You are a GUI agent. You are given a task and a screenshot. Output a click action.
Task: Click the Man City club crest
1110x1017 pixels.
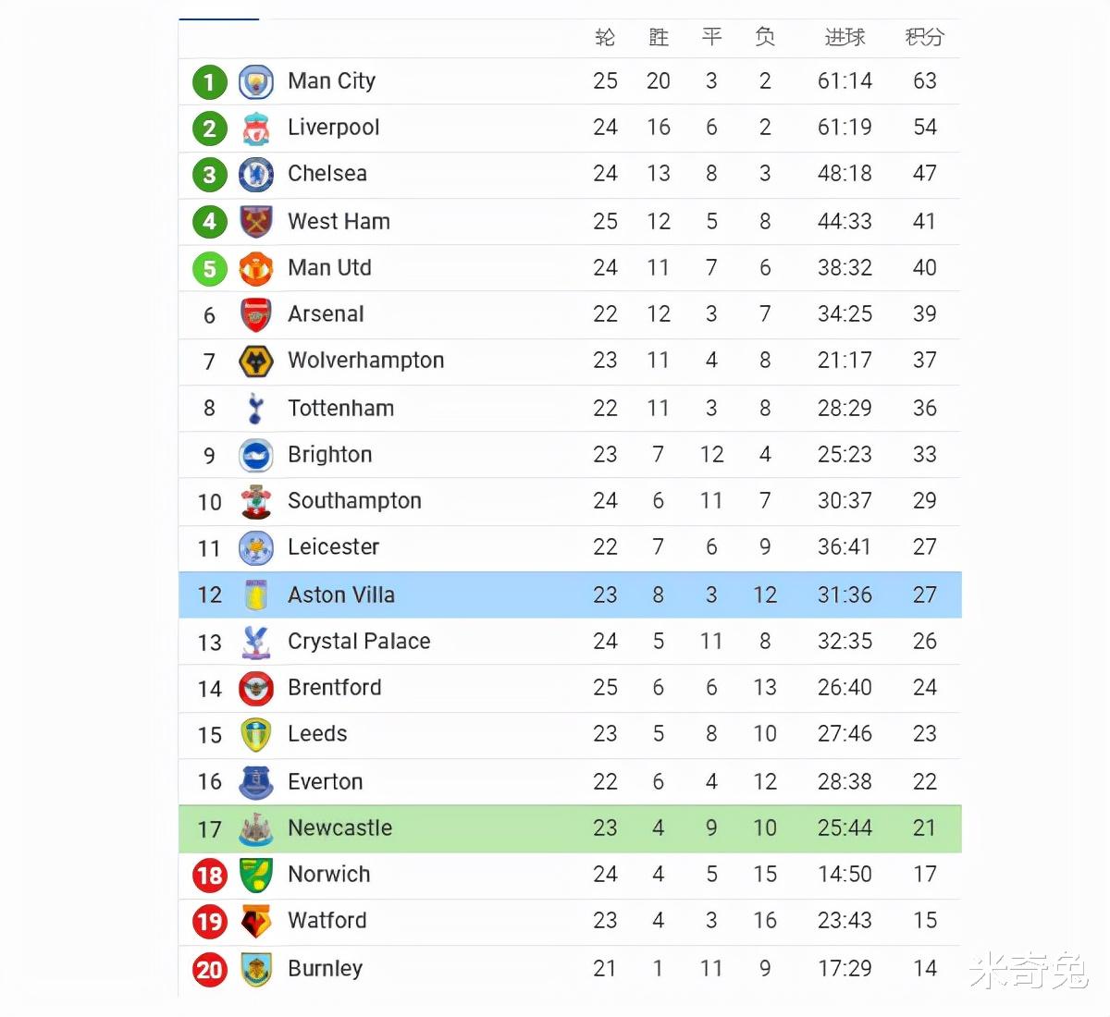pyautogui.click(x=256, y=82)
